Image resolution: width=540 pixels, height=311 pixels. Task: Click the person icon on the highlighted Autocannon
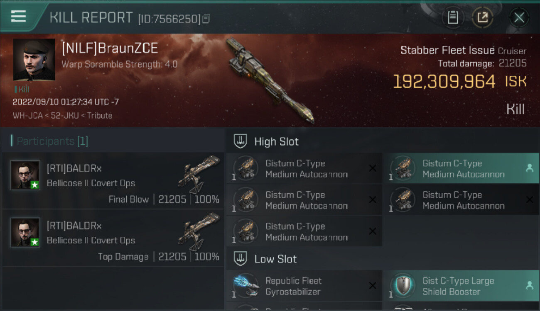point(529,168)
